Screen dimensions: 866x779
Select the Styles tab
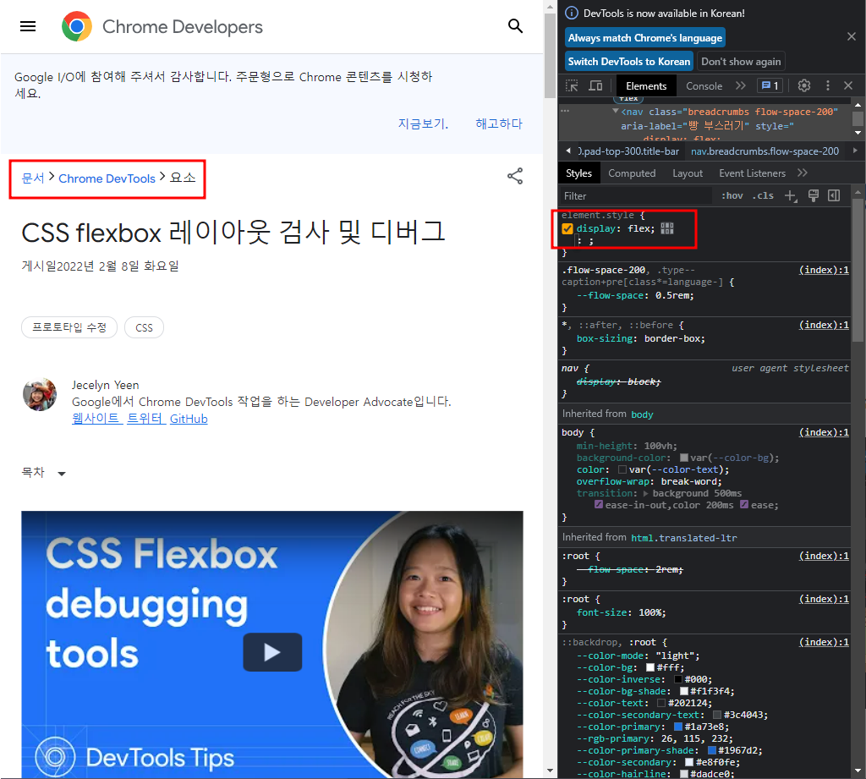(578, 173)
